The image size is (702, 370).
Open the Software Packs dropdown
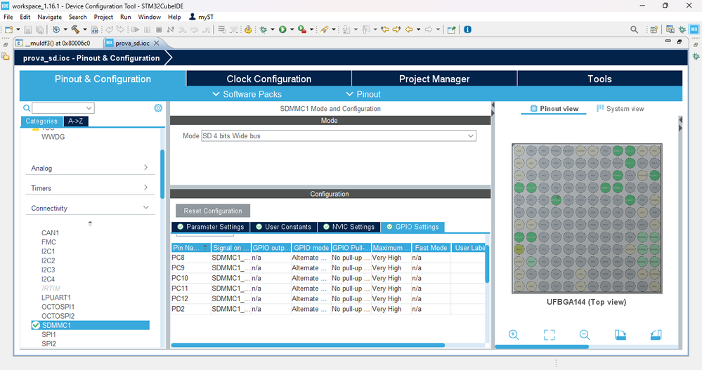click(x=247, y=94)
